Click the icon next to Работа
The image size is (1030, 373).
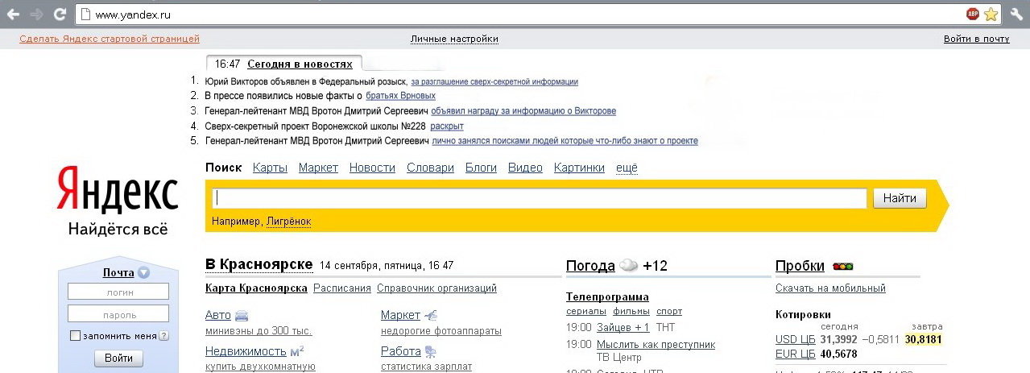430,351
